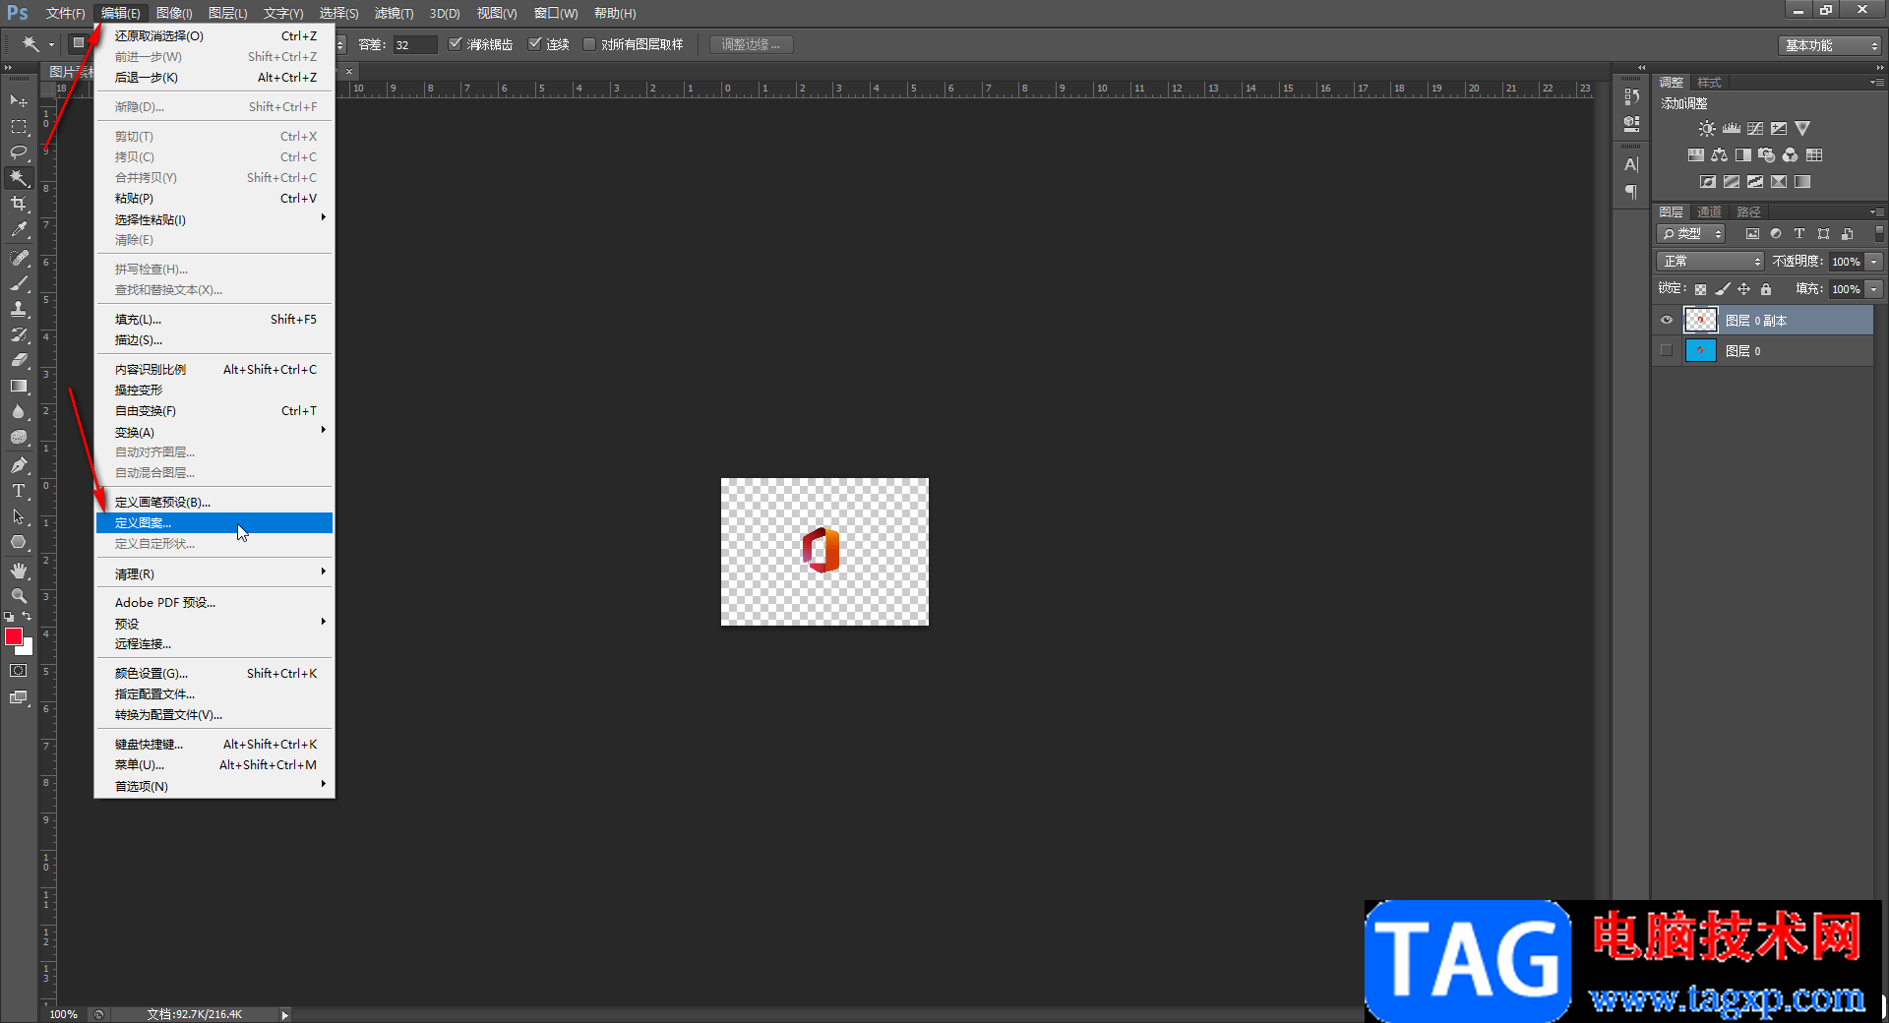The width and height of the screenshot is (1889, 1023).
Task: Open the 不透明度 slider dropdown arrow
Action: pyautogui.click(x=1874, y=262)
